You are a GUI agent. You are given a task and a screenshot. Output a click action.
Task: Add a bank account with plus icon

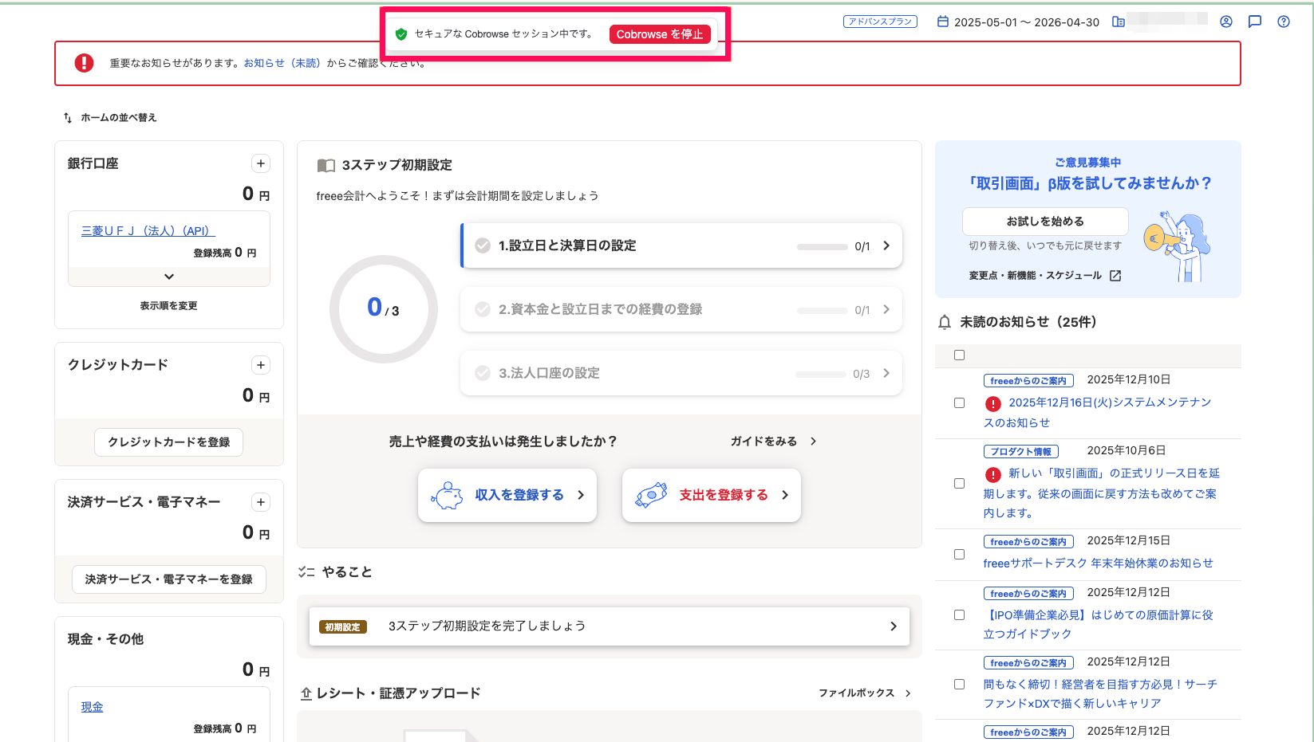click(261, 163)
